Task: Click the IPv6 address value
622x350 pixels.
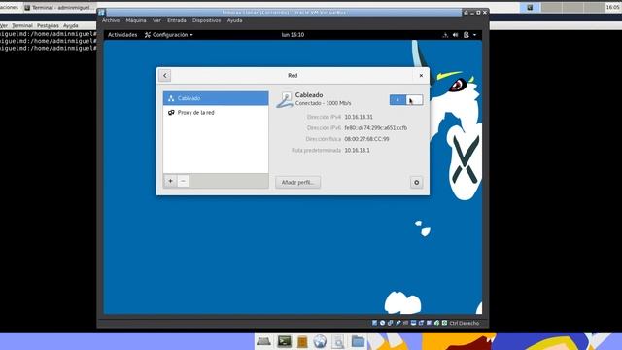Action: coord(376,128)
